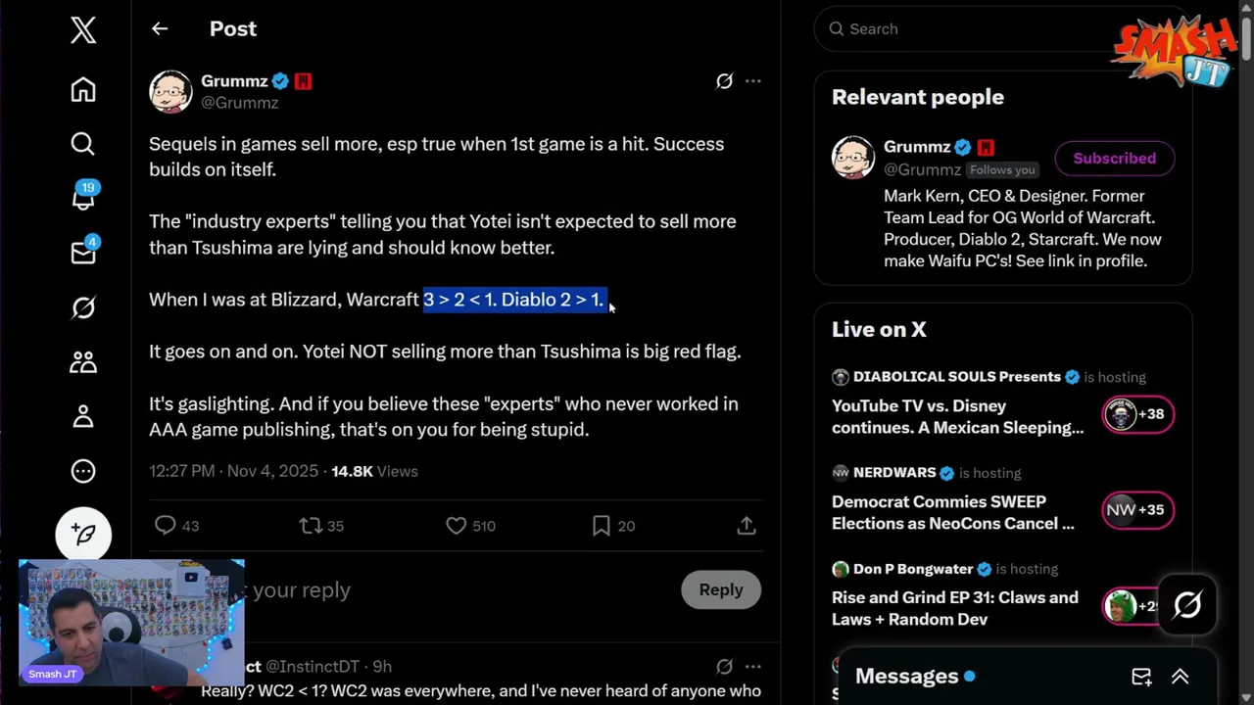Expand the Messages drawer
The image size is (1254, 705).
pyautogui.click(x=1180, y=677)
